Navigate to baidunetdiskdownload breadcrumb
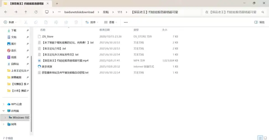 pyautogui.click(x=79, y=12)
